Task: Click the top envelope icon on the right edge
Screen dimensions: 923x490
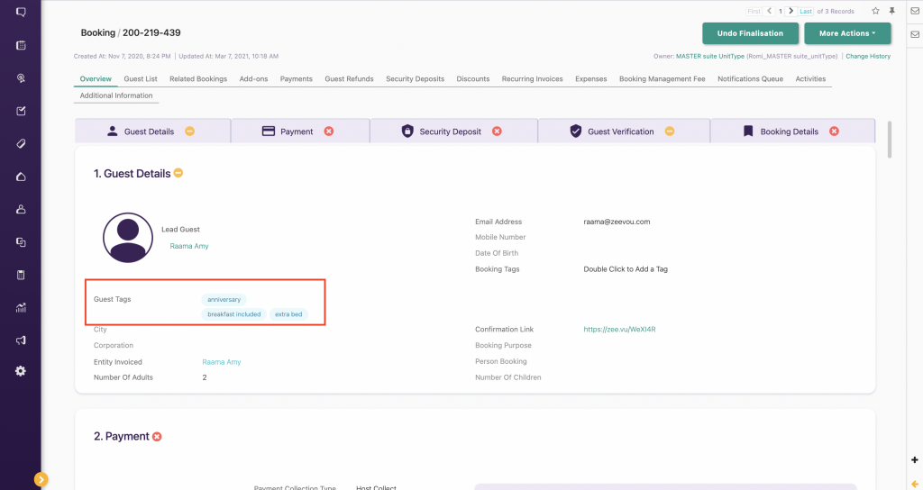Action: point(915,11)
